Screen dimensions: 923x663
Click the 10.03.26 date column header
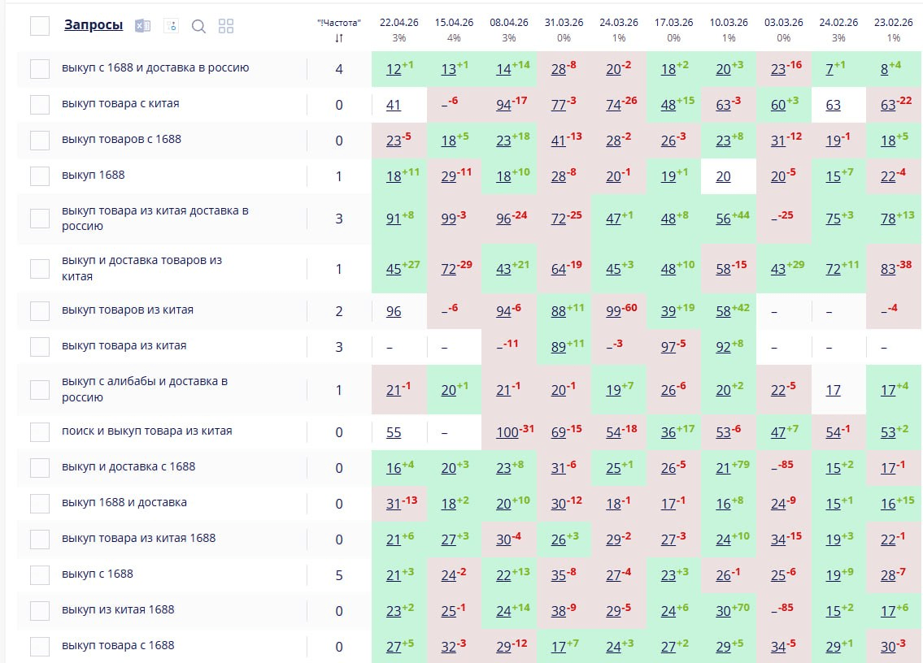tap(729, 23)
